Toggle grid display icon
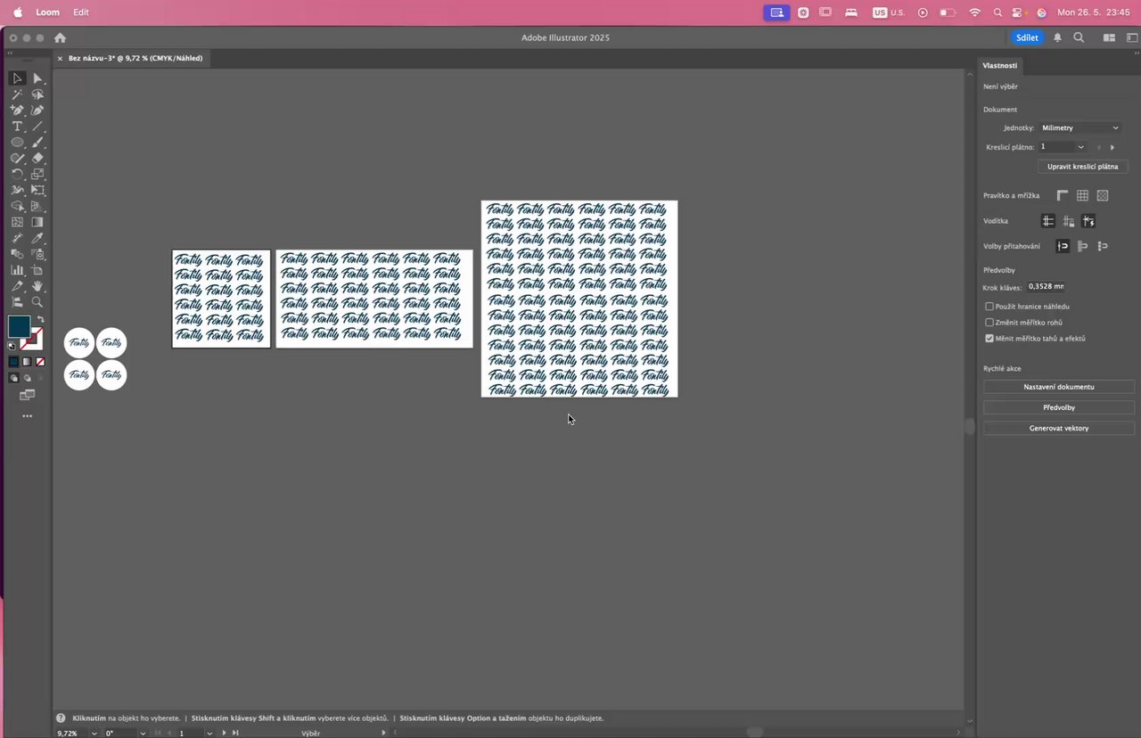This screenshot has width=1141, height=738. tap(1082, 195)
